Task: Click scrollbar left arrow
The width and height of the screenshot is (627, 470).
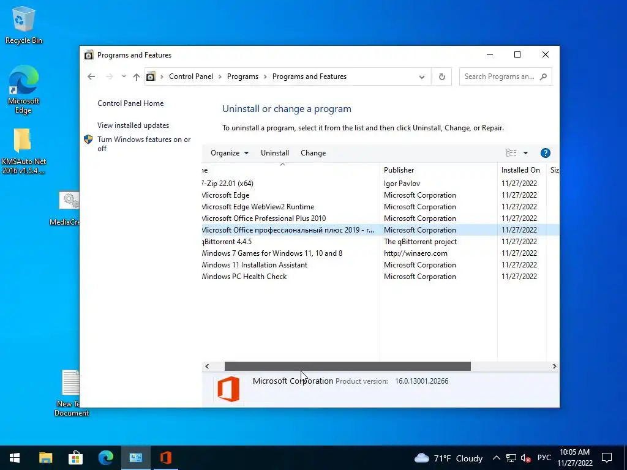Action: click(207, 366)
